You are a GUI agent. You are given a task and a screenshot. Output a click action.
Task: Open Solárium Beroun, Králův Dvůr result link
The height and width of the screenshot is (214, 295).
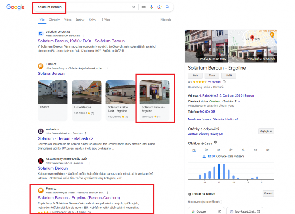click(x=81, y=41)
